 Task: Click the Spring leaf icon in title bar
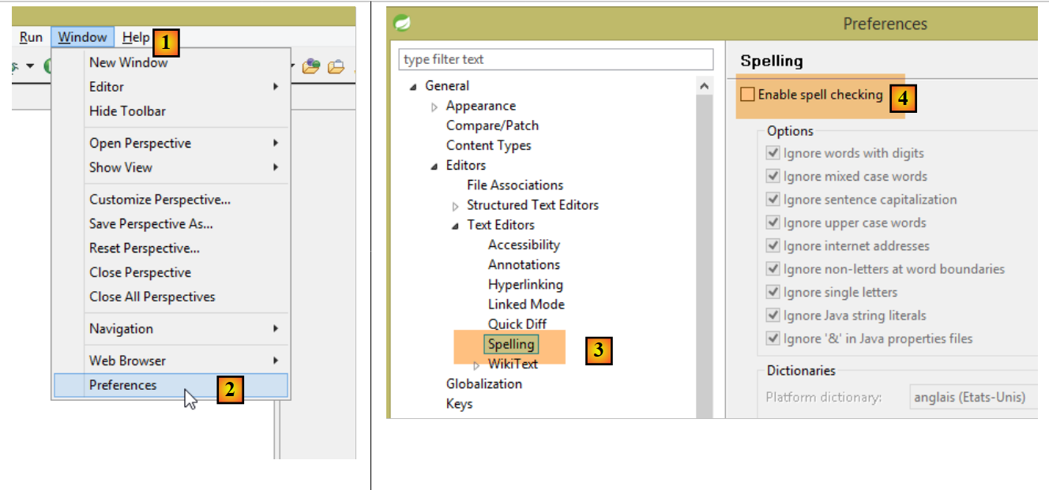point(402,24)
